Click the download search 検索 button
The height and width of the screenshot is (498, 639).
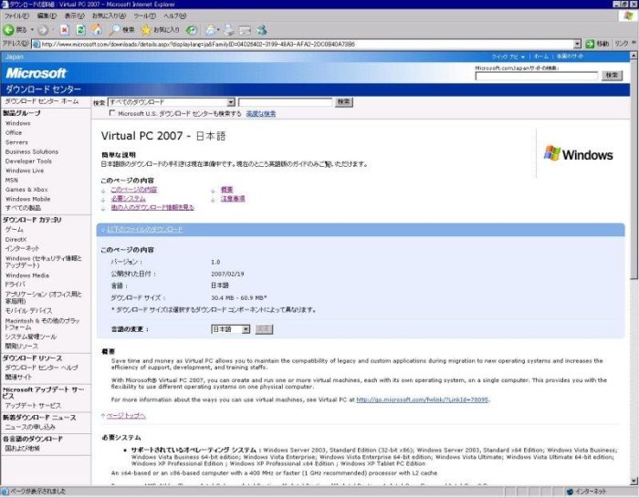343,102
